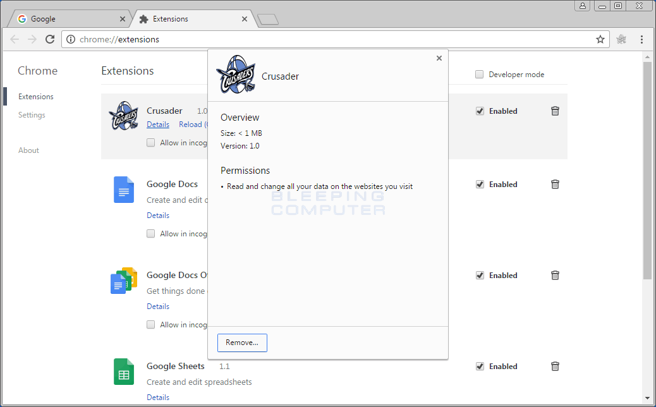656x407 pixels.
Task: Click the 'Extensions' page heading
Action: tap(128, 71)
